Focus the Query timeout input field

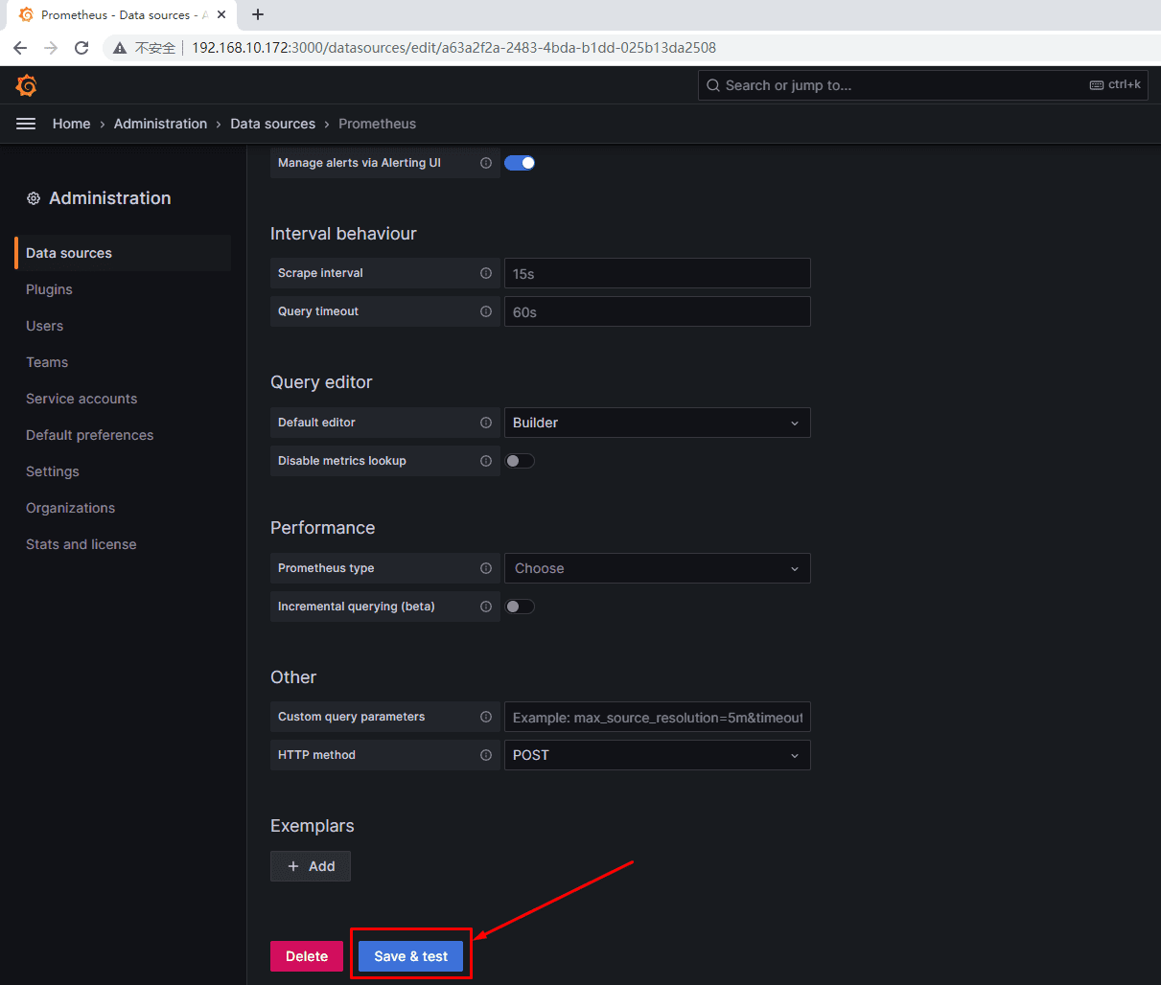(658, 311)
